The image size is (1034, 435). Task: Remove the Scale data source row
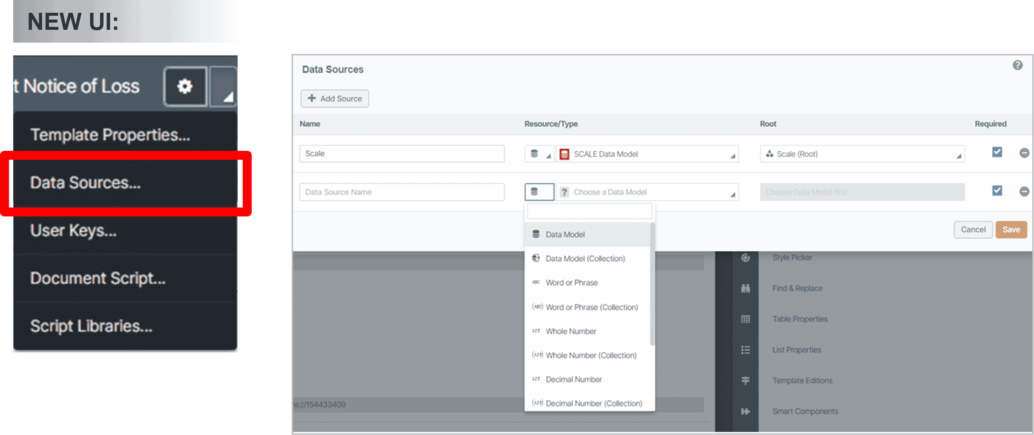coord(1024,153)
